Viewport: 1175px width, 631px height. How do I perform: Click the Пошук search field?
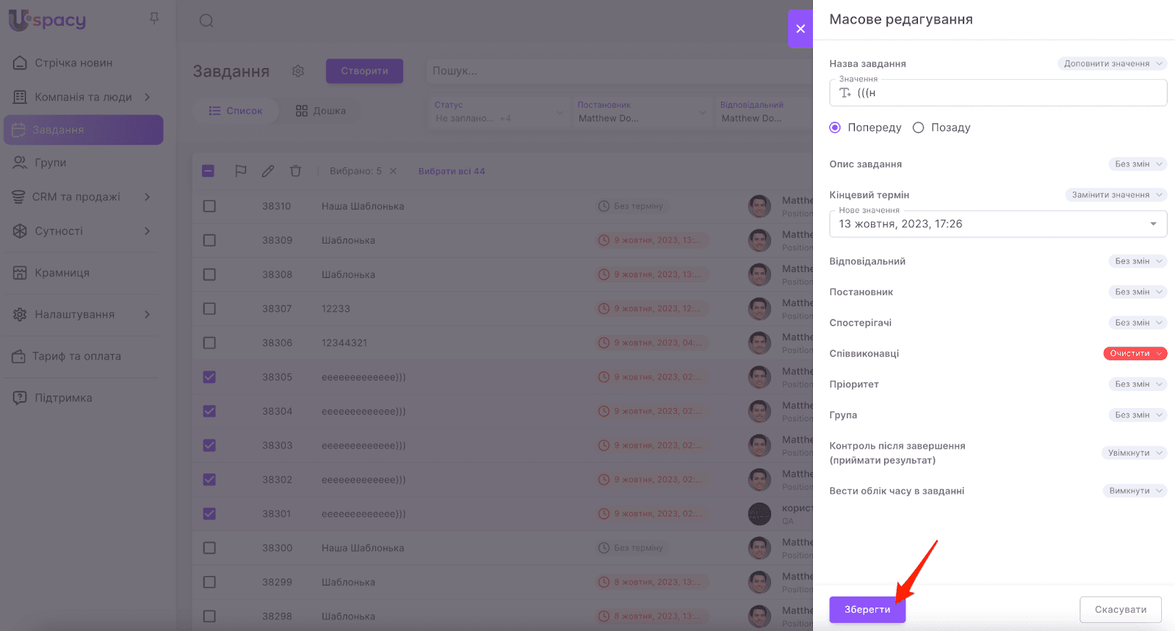pos(620,71)
